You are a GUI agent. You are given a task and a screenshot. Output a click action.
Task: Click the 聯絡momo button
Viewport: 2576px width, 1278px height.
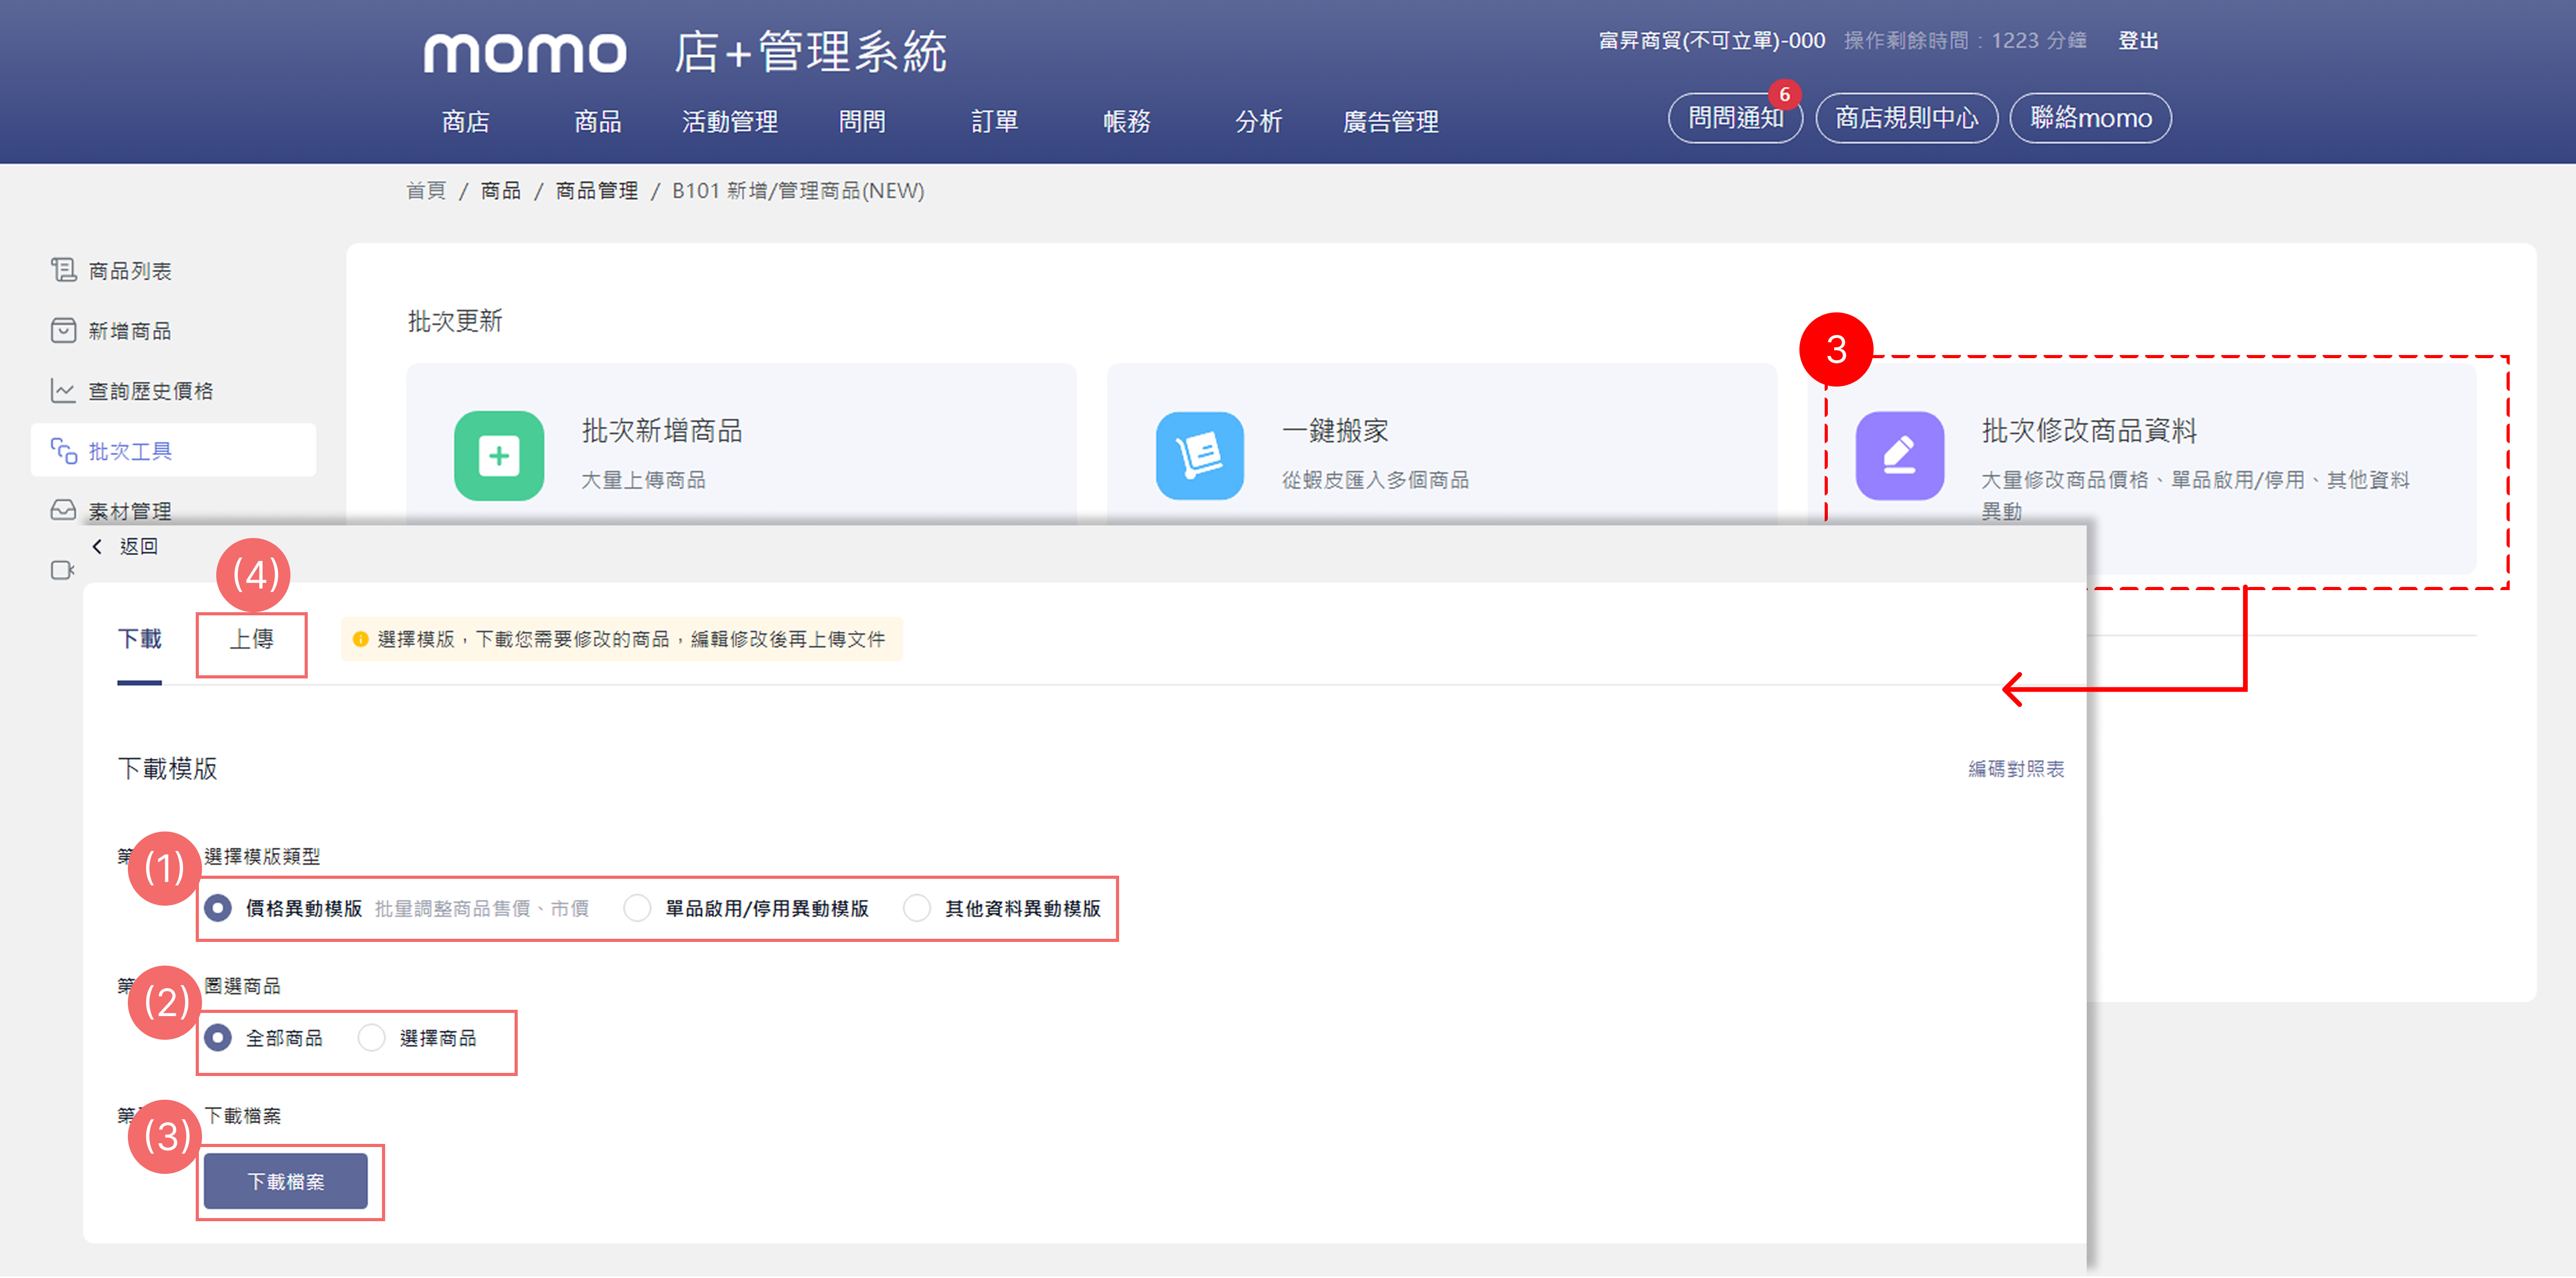point(2091,118)
